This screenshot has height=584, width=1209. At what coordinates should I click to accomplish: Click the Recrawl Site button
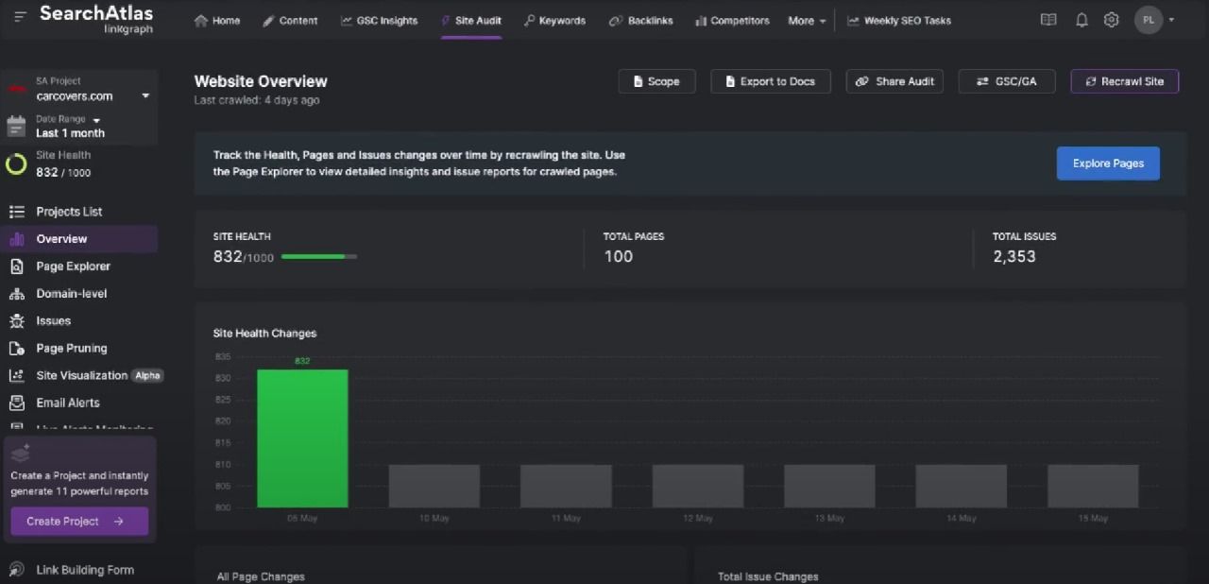(x=1125, y=81)
